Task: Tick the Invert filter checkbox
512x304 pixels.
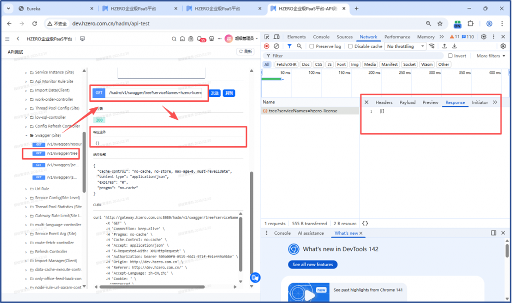Action: (450, 56)
